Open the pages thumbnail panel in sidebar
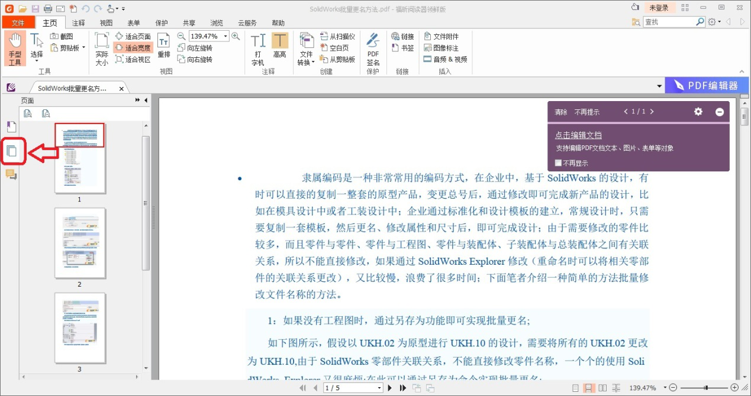This screenshot has height=396, width=751. pyautogui.click(x=11, y=151)
